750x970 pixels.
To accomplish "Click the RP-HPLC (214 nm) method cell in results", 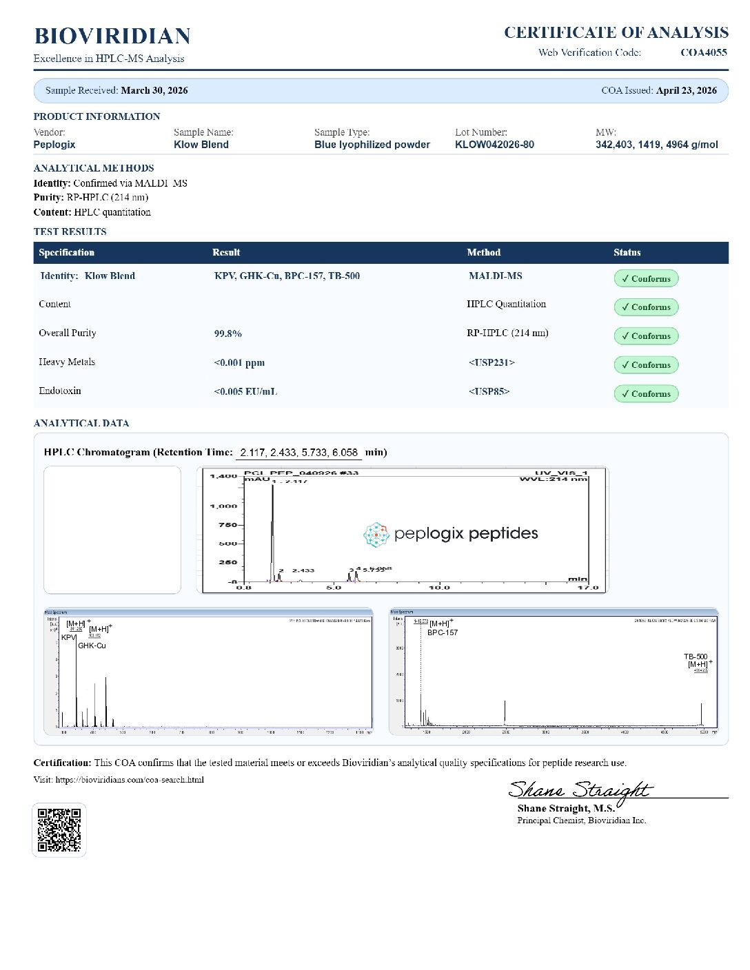I will [507, 333].
